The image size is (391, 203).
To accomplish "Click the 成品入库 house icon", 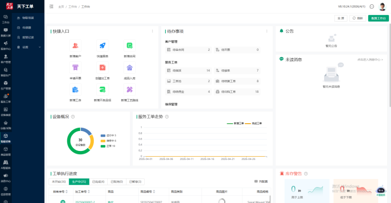I will click(129, 67).
